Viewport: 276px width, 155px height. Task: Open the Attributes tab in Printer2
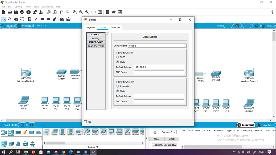point(115,28)
